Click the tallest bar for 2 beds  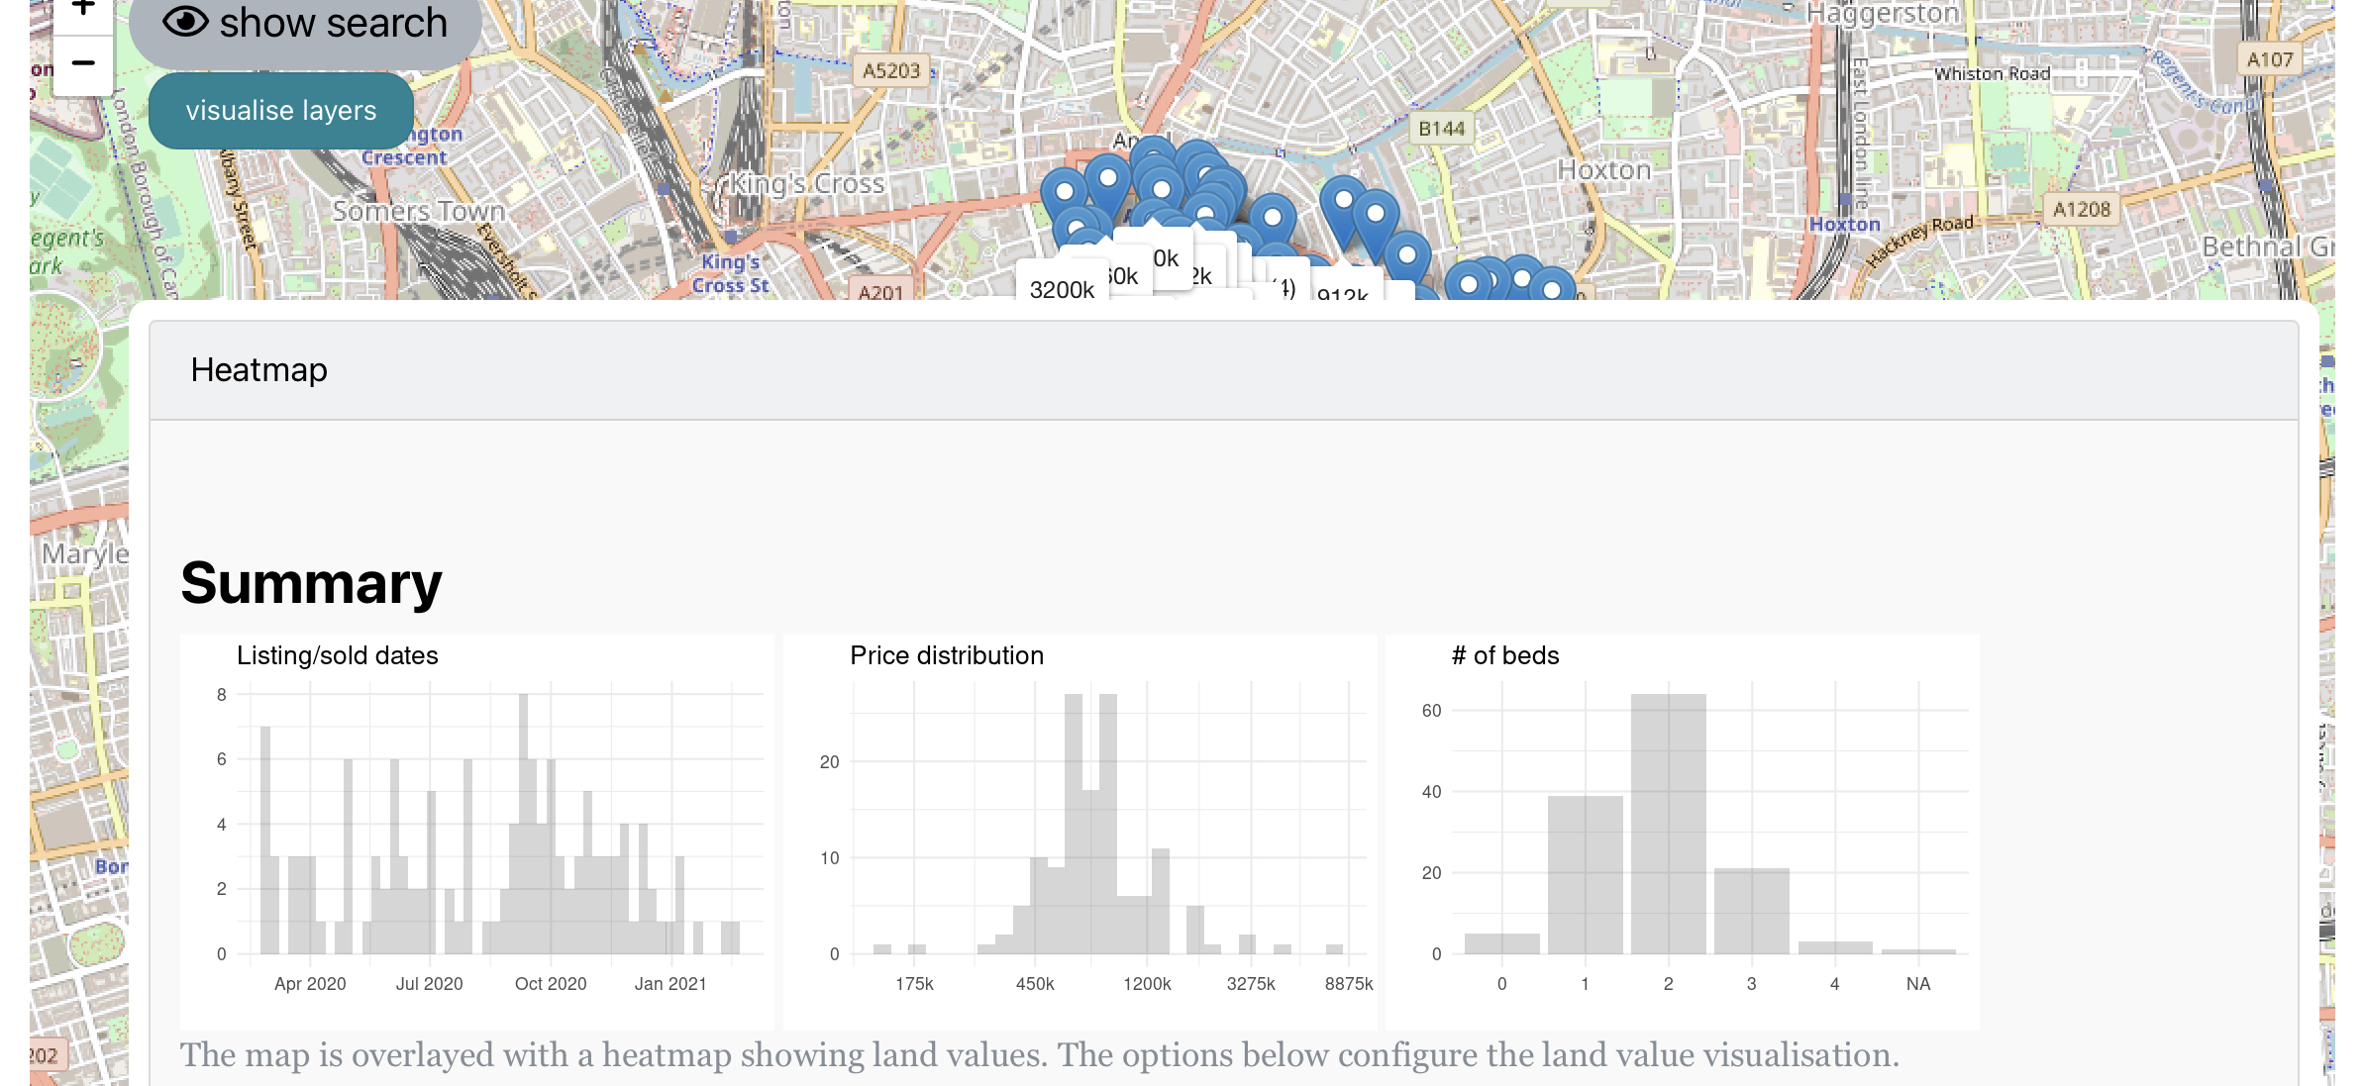(1668, 824)
